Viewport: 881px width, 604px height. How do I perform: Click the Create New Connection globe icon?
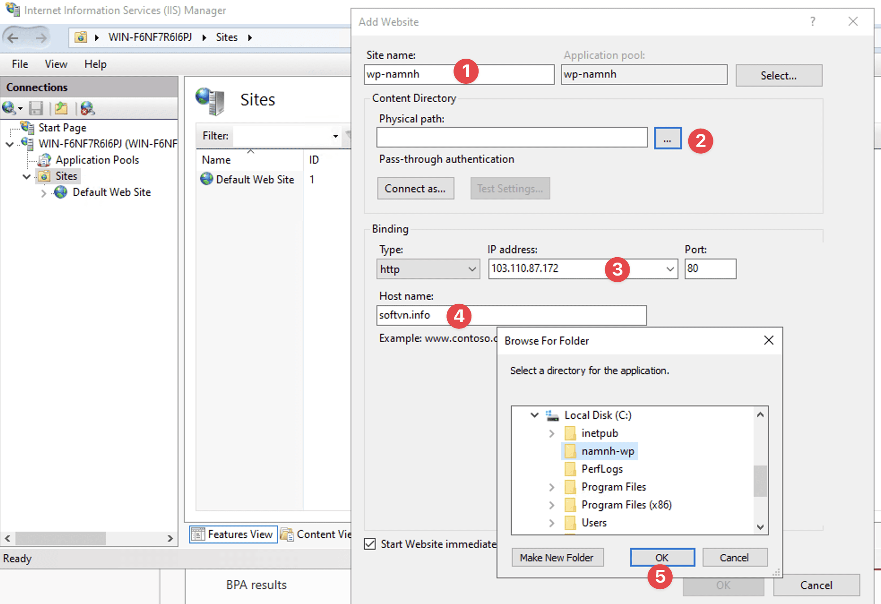[x=9, y=108]
